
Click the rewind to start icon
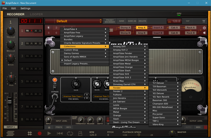(60, 133)
